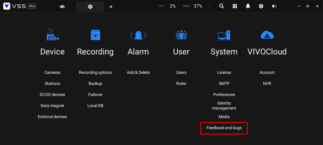
Task: Click the System computer icon
Action: click(x=224, y=35)
